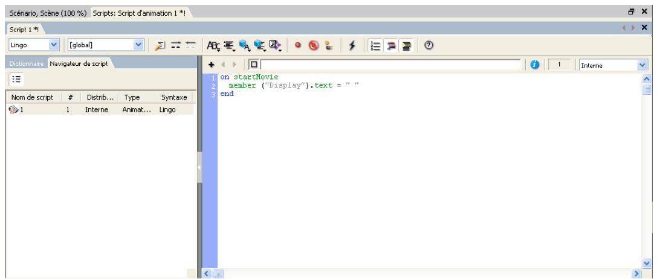Open cast member properties blue info icon
This screenshot has height=279, width=657.
coord(534,65)
